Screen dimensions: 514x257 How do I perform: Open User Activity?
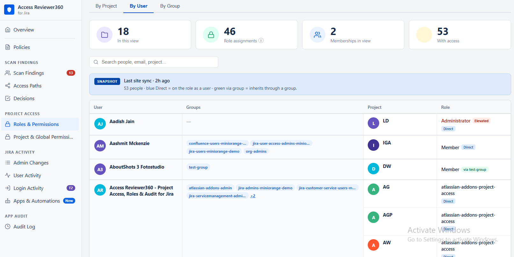pyautogui.click(x=40, y=175)
